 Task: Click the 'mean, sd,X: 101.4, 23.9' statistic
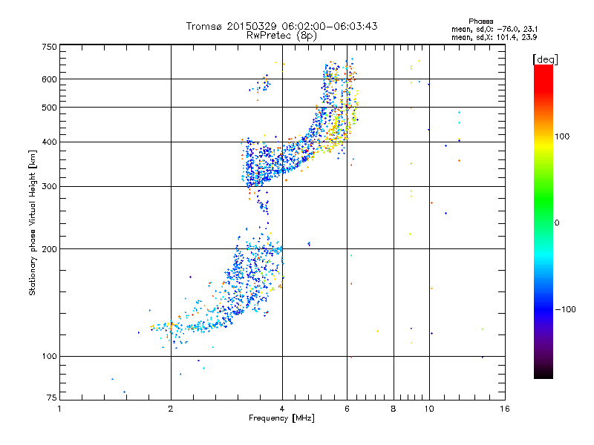tap(494, 37)
